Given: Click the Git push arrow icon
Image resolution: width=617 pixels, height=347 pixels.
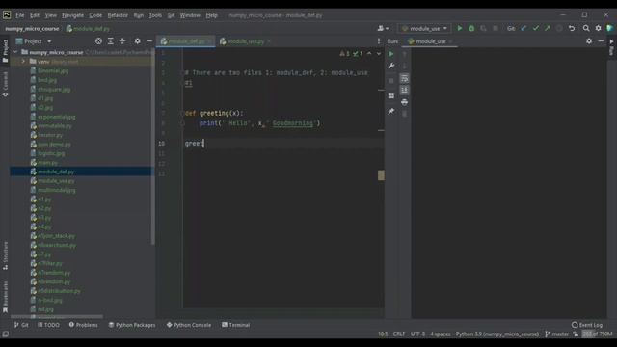Looking at the screenshot, I should pos(548,28).
